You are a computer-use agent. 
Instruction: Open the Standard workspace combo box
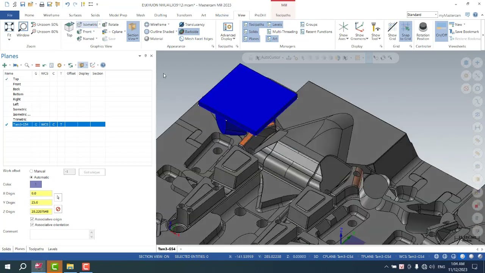click(422, 15)
